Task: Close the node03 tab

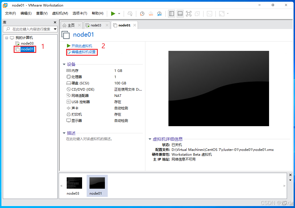Action: pos(107,25)
